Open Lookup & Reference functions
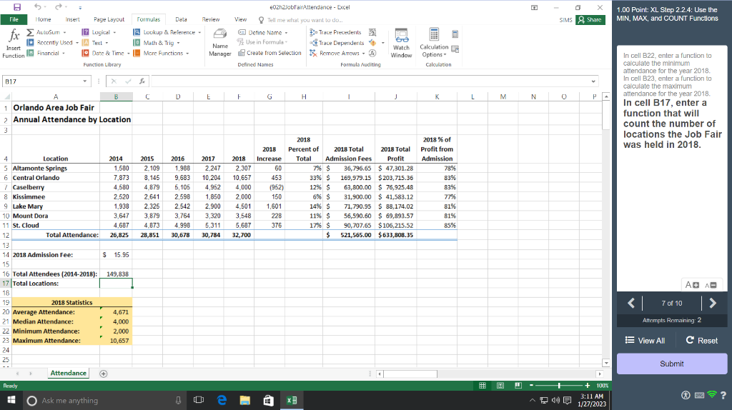The height and width of the screenshot is (410, 732). (167, 32)
